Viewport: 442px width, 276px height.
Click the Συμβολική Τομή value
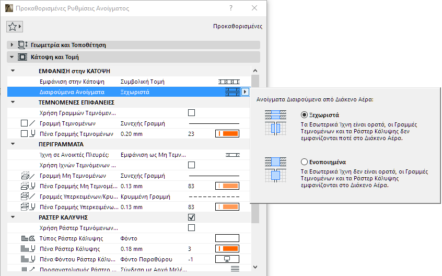pos(142,82)
